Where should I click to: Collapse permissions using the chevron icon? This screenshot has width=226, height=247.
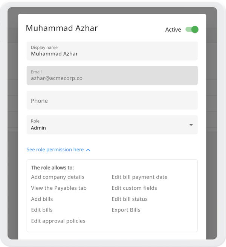[88, 150]
